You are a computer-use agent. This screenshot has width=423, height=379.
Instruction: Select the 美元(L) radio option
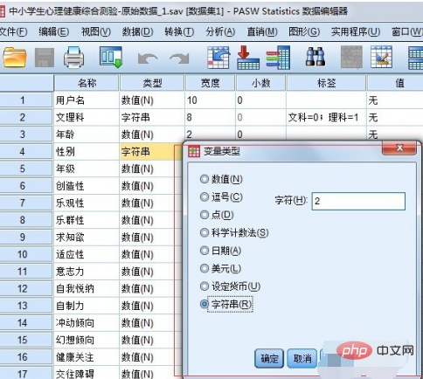205,268
